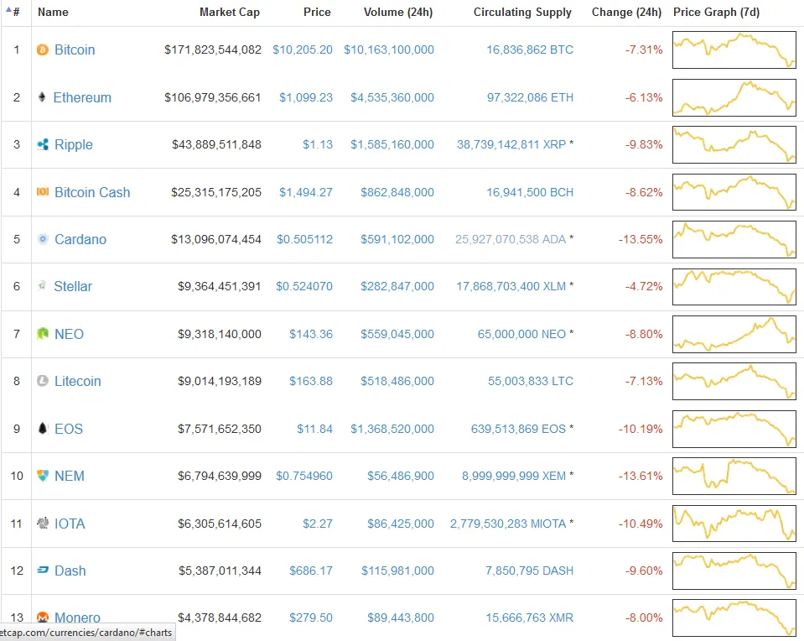The image size is (804, 641).
Task: Open the IOTA currency page link
Action: pyautogui.click(x=70, y=524)
